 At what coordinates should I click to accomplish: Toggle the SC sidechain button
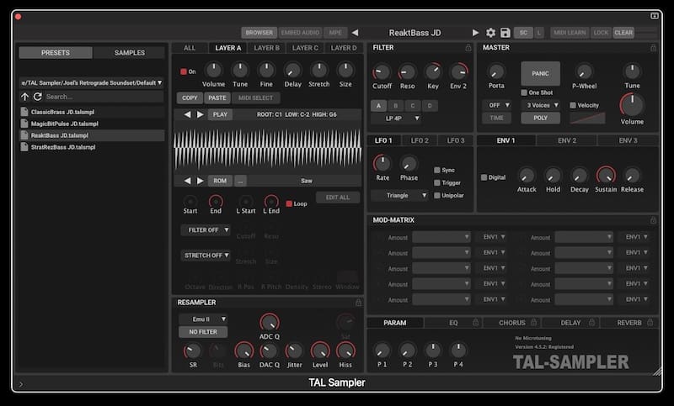click(x=523, y=33)
